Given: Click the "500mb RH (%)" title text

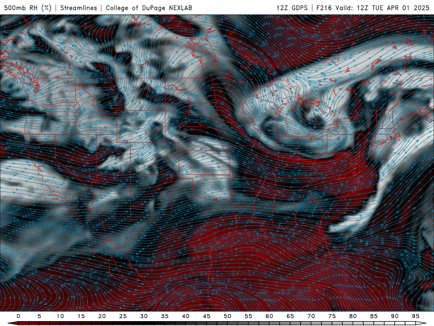Looking at the screenshot, I should [x=28, y=8].
